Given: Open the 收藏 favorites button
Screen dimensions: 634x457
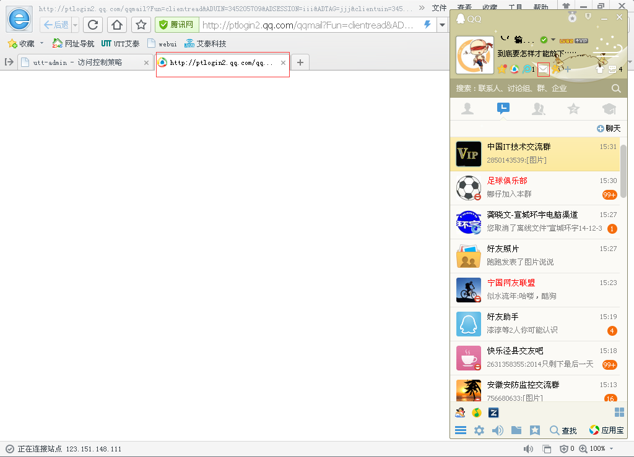Looking at the screenshot, I should pos(21,44).
